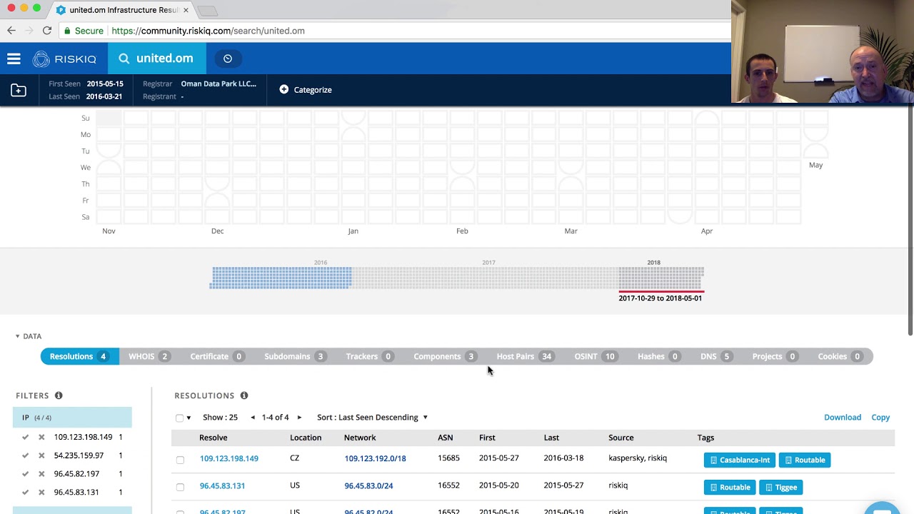Click the info icon next to FILTERS

[x=59, y=395]
